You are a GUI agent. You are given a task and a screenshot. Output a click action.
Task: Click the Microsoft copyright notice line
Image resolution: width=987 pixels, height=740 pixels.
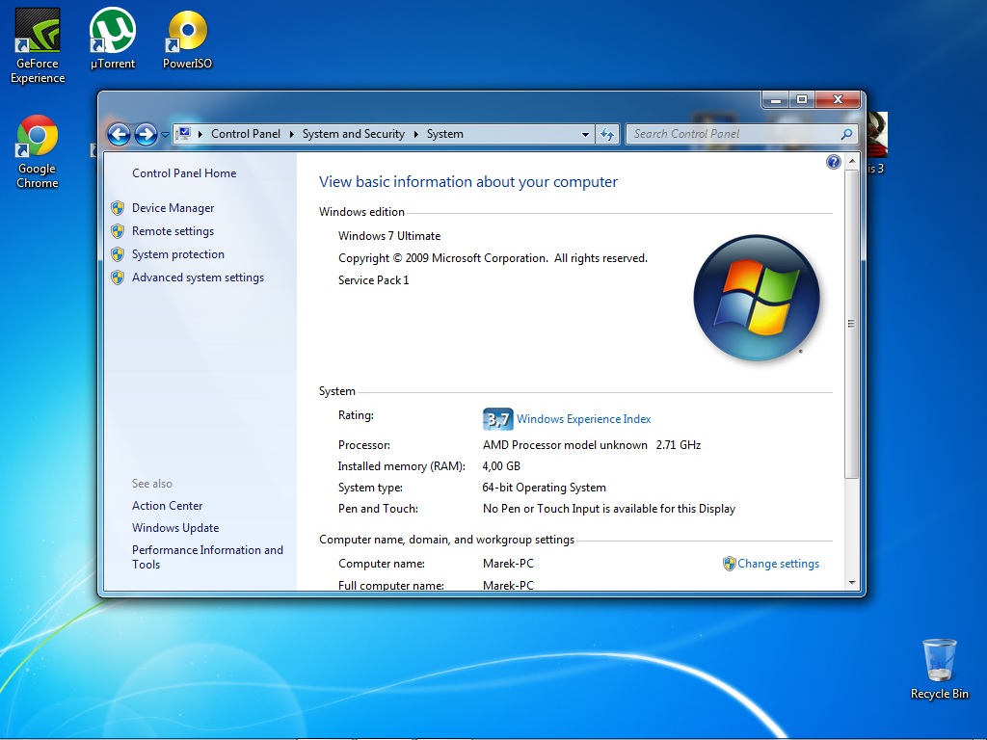coord(493,258)
